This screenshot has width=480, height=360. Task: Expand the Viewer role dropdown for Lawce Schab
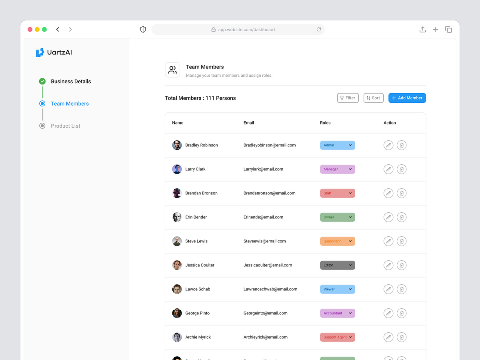pos(337,289)
